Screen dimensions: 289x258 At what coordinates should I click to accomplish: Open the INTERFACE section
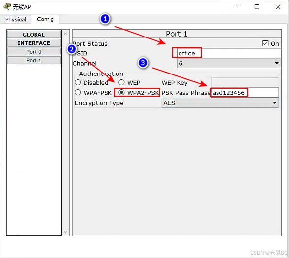click(34, 43)
